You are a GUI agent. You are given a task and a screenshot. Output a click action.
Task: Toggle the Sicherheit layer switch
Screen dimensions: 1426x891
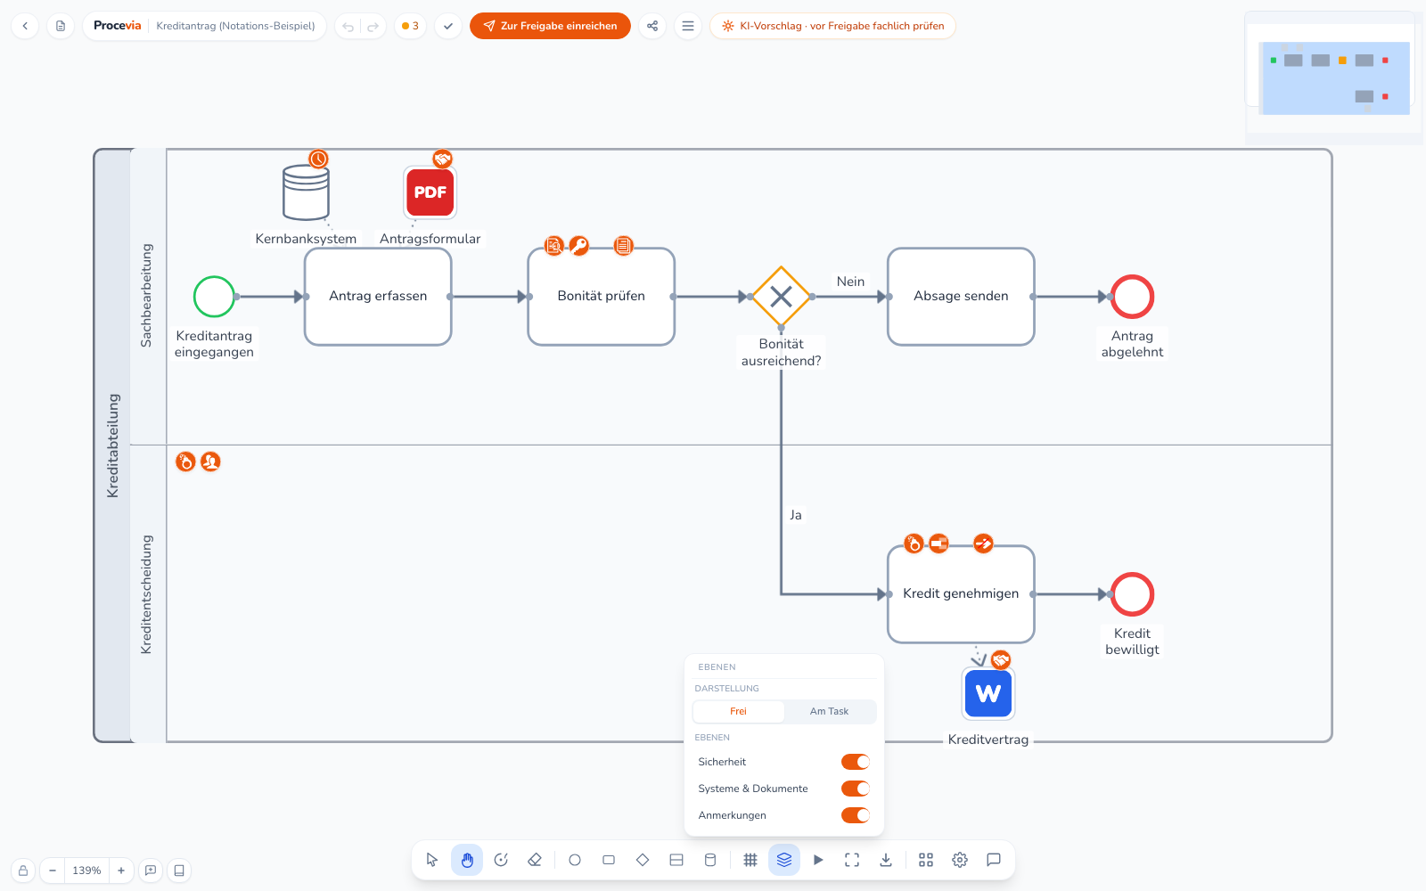point(856,762)
